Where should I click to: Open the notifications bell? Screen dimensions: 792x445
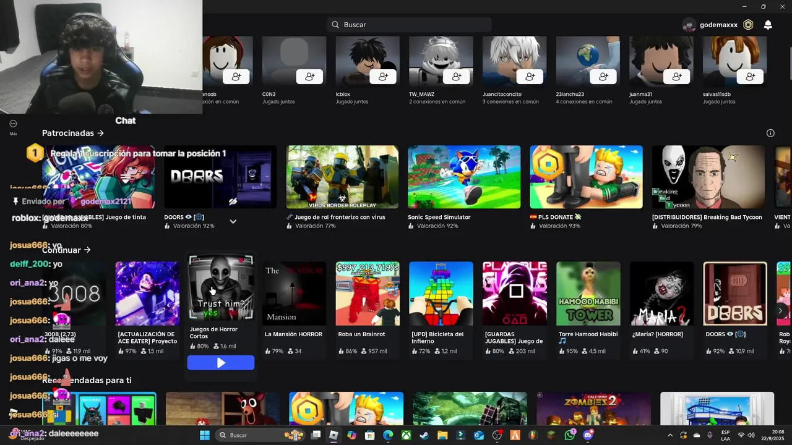click(x=768, y=25)
